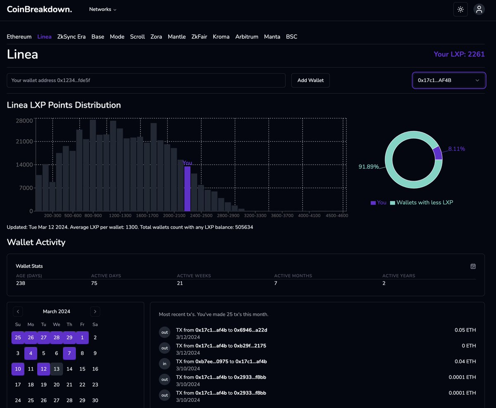
Task: Select calendar day 4
Action: [31, 353]
